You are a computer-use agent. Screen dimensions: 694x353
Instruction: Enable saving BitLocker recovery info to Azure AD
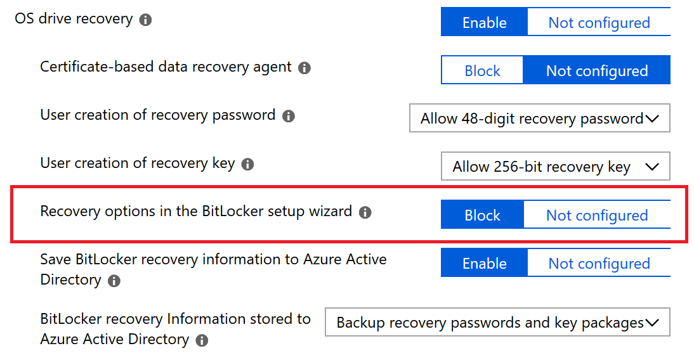coord(484,263)
